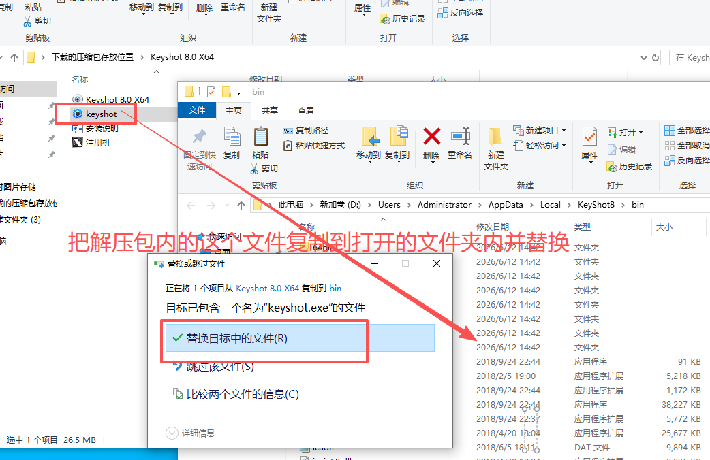The width and height of the screenshot is (710, 460).
Task: Click Copy icon in bin window ribbon
Action: [232, 143]
